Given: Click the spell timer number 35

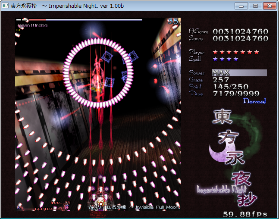Looking at the screenshot, I should pos(173,21).
